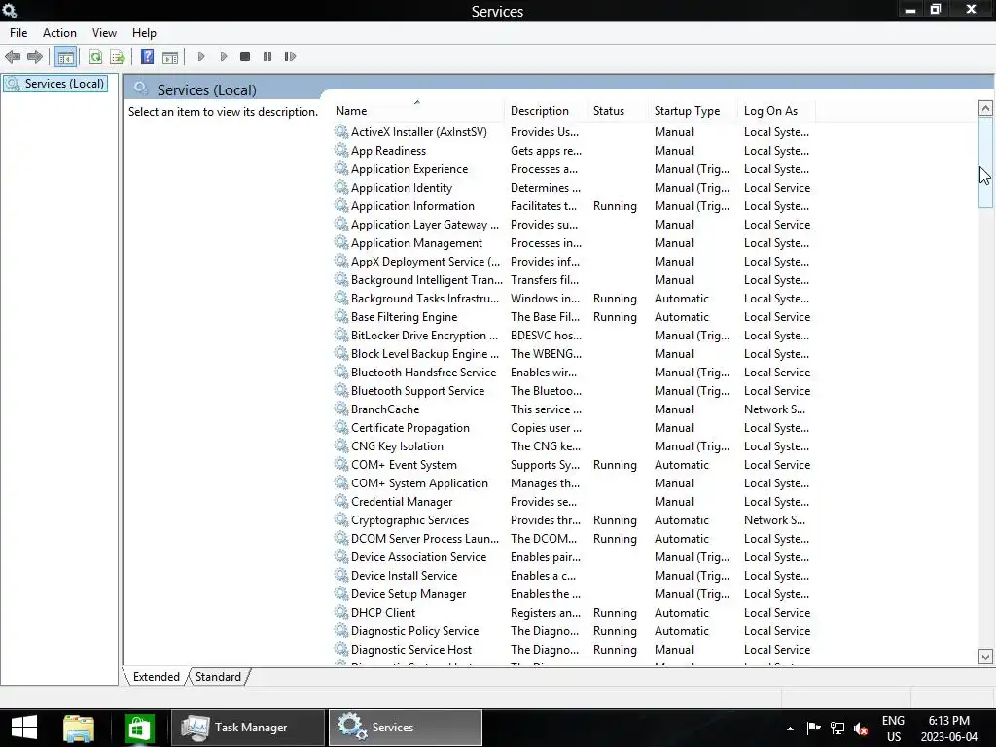Open the View menu
This screenshot has height=747, width=996.
tap(104, 33)
